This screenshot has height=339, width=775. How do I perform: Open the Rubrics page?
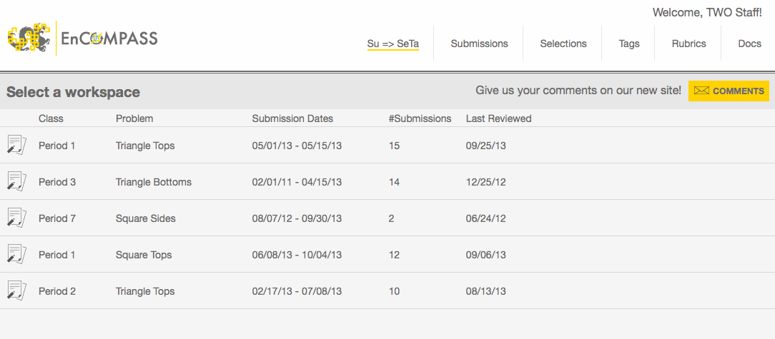point(688,44)
